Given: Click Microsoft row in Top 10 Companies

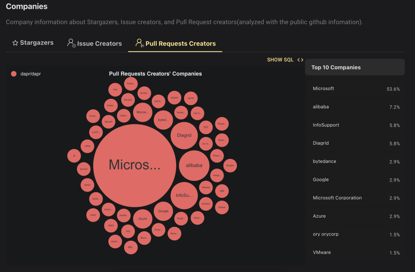Looking at the screenshot, I should pyautogui.click(x=355, y=89).
